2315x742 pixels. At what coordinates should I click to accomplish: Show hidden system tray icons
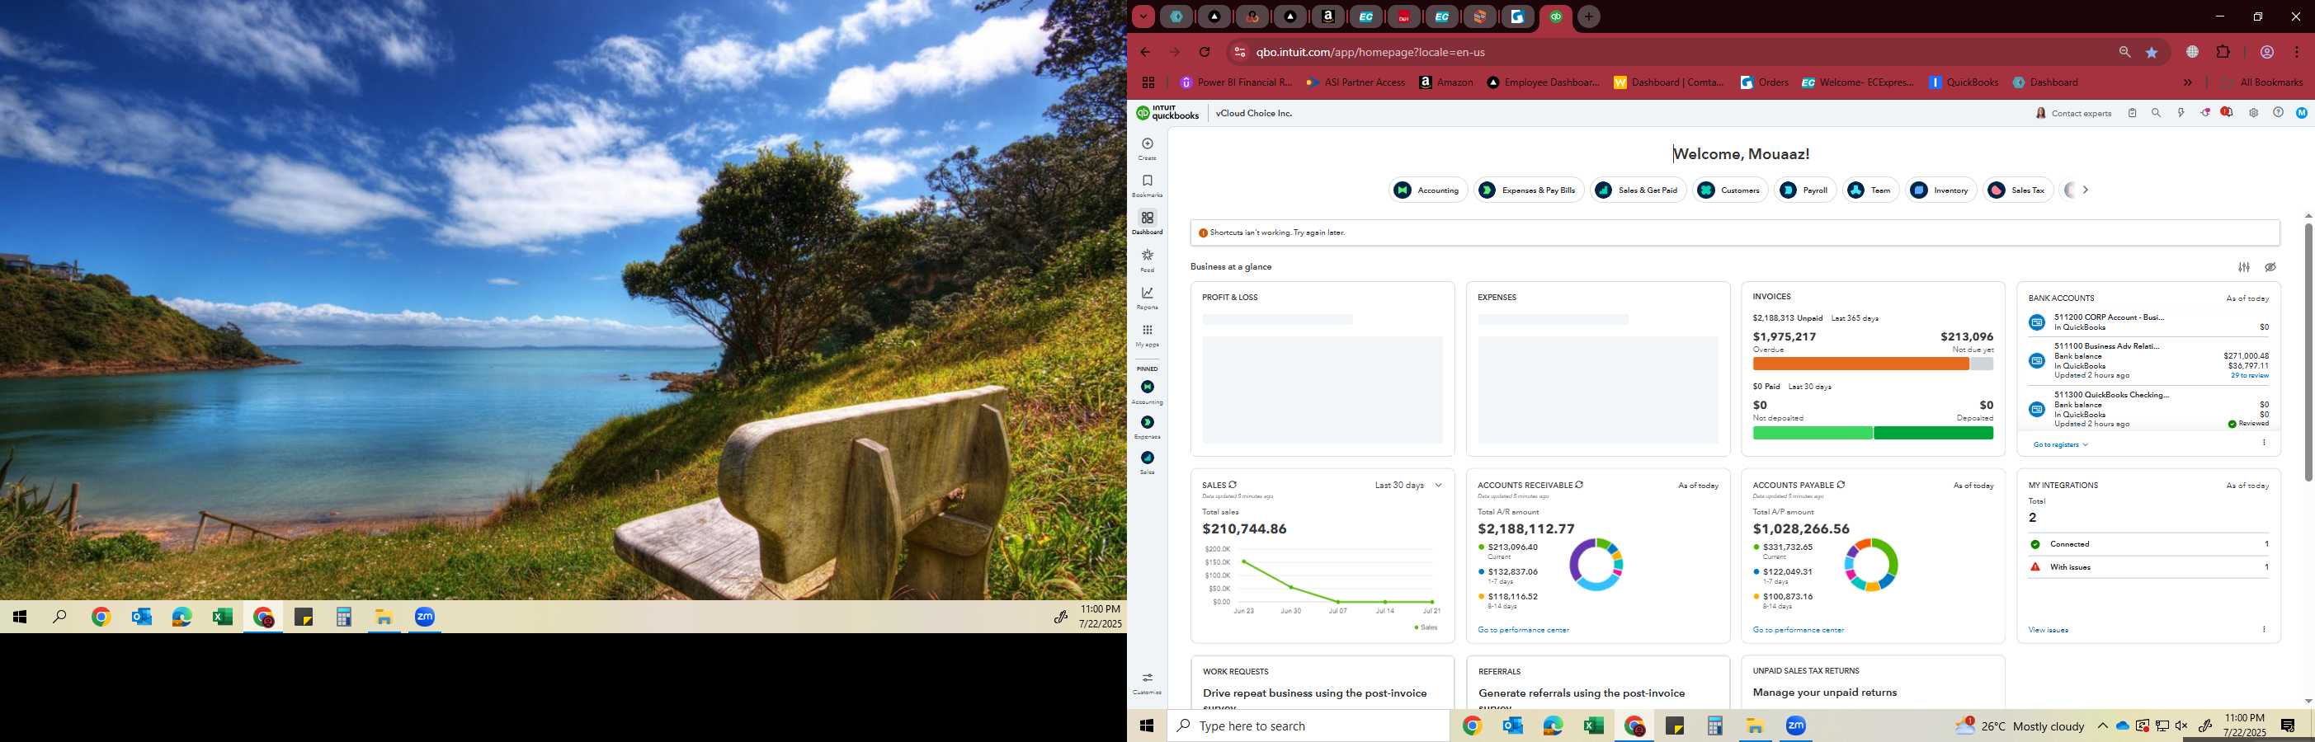coord(2102,726)
